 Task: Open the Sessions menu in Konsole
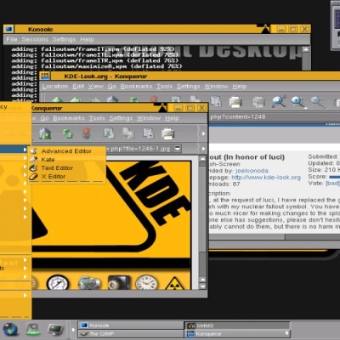(35, 39)
